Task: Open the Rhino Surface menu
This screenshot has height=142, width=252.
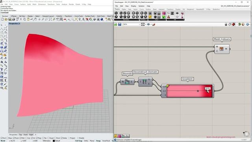Action: (x=23, y=4)
